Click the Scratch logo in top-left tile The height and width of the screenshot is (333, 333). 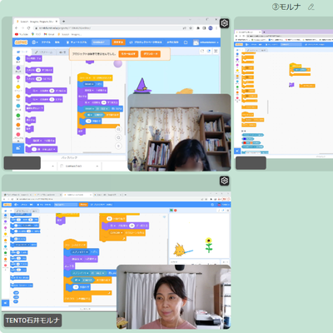[x=21, y=42]
